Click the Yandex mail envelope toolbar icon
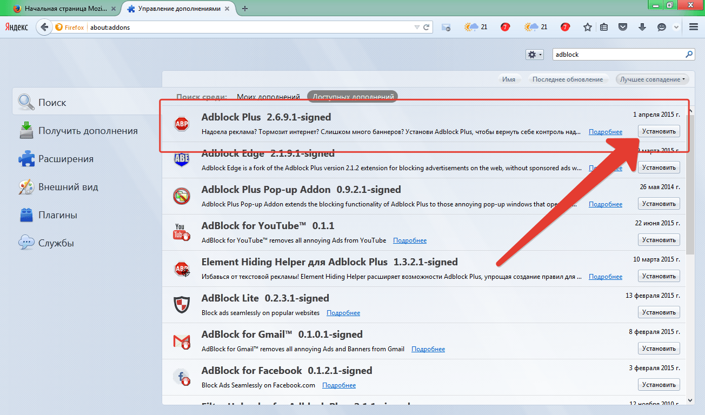Screen dimensions: 705x415 446,27
